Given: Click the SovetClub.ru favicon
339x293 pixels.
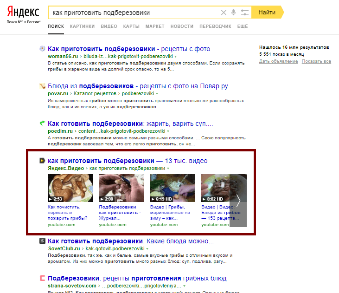Looking at the screenshot, I should [x=42, y=241].
